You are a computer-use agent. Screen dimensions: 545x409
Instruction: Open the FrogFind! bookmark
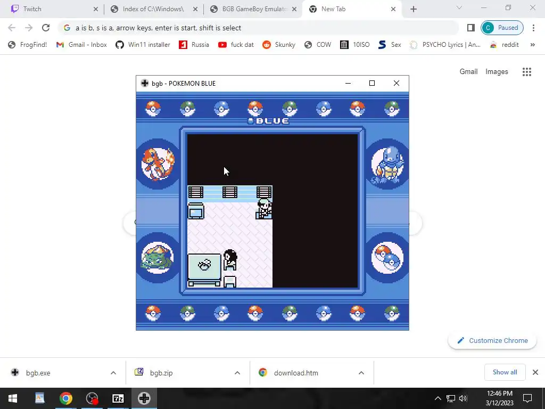pos(28,45)
